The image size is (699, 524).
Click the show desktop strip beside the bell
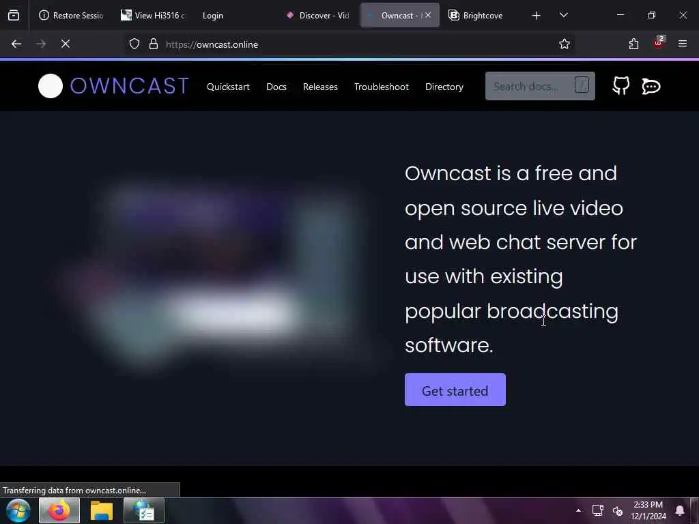[696, 510]
